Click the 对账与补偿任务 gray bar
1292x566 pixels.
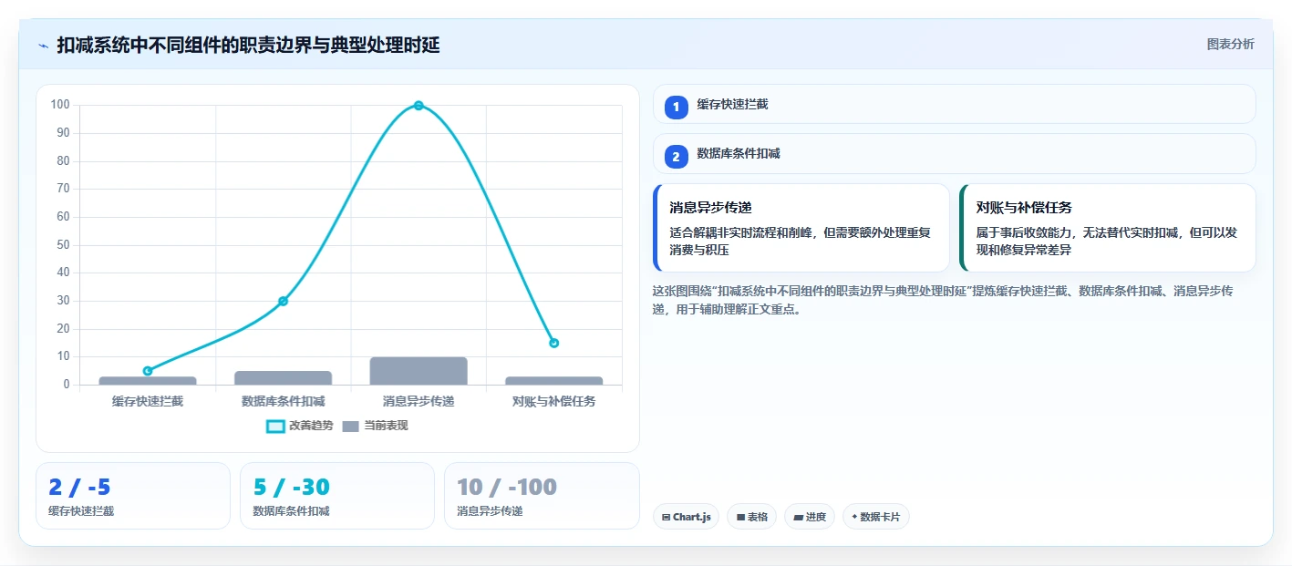553,381
